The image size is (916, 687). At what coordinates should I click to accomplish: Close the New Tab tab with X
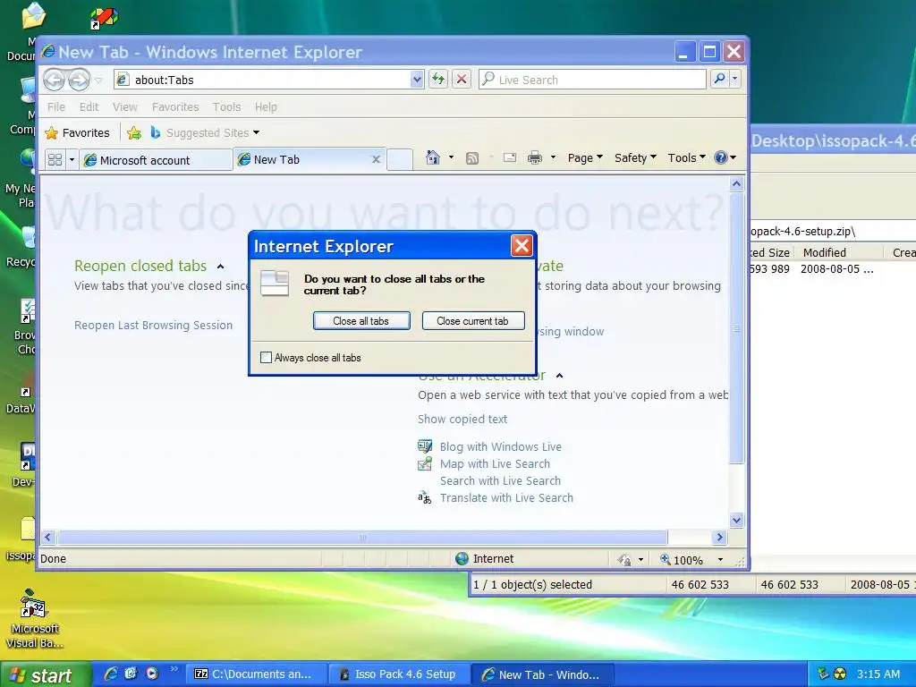tap(377, 159)
